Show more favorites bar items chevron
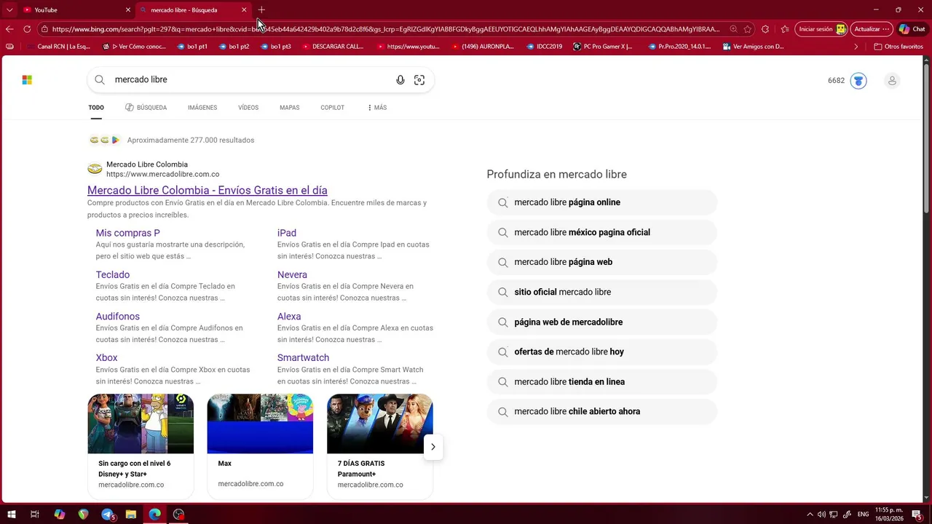This screenshot has width=932, height=524. pos(856,47)
